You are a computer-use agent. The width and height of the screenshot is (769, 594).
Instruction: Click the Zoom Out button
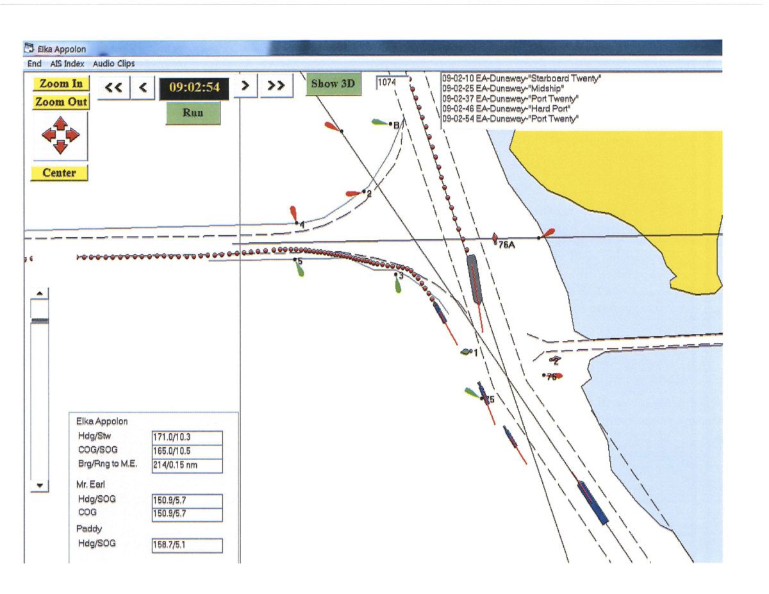[61, 102]
